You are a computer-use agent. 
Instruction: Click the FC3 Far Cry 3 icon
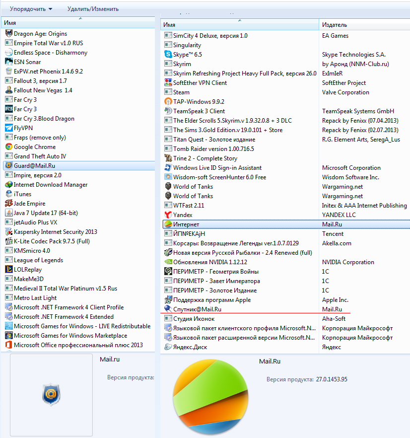(9, 109)
